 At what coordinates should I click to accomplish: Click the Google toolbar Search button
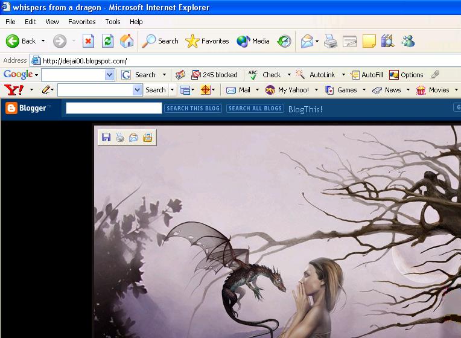[139, 75]
